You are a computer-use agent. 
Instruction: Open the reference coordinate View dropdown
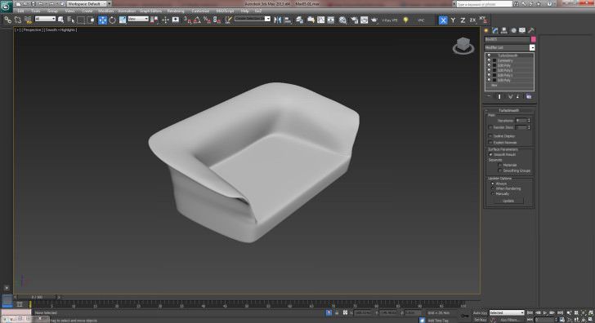click(x=138, y=19)
